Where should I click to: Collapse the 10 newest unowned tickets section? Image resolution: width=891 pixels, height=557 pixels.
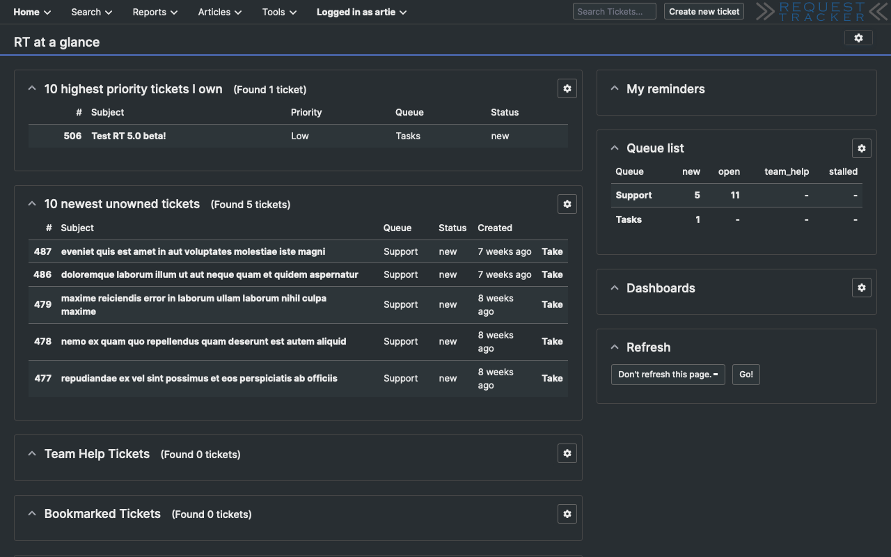coord(31,203)
